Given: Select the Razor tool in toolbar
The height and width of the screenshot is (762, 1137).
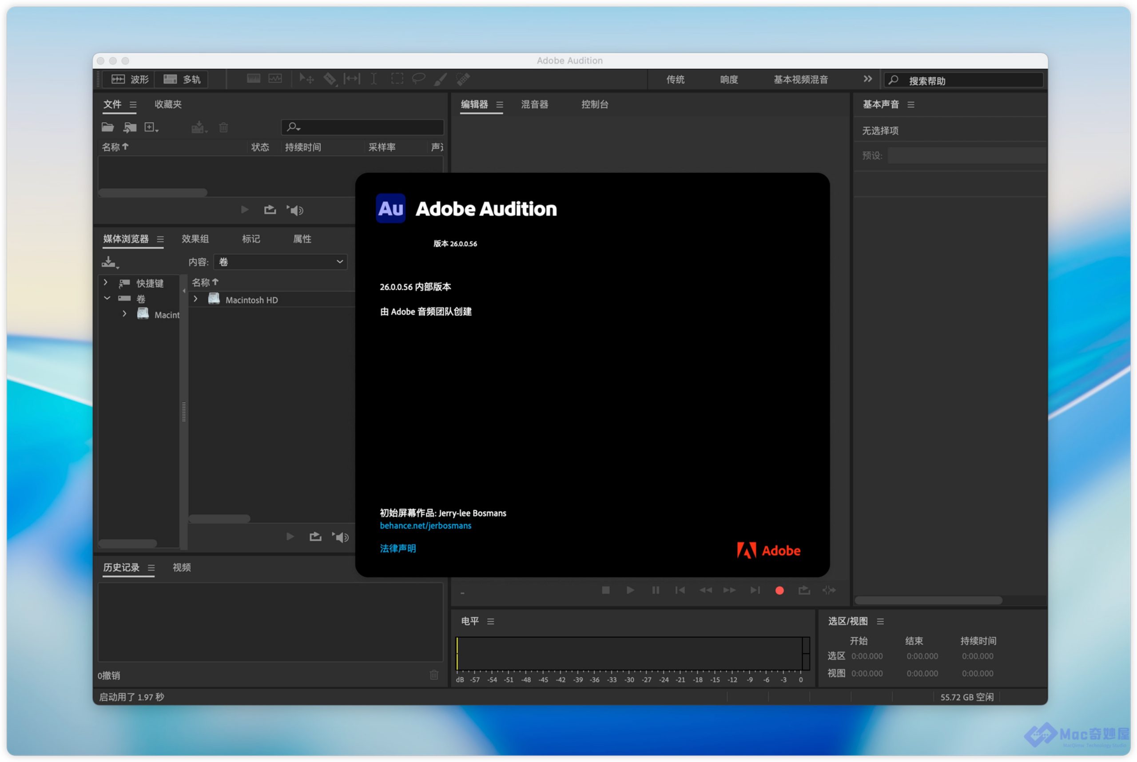Looking at the screenshot, I should coord(330,79).
